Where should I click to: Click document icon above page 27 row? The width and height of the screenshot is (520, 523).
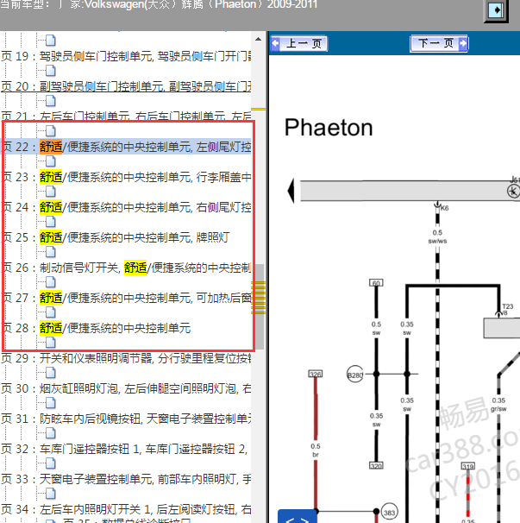pos(50,282)
